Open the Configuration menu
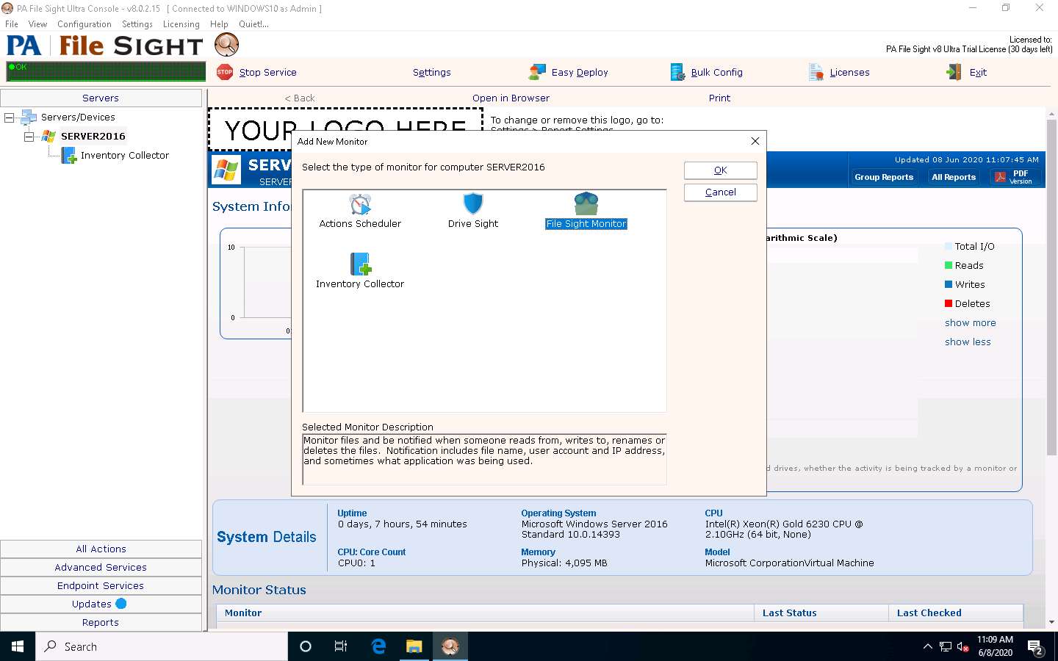The height and width of the screenshot is (661, 1058). pyautogui.click(x=84, y=24)
